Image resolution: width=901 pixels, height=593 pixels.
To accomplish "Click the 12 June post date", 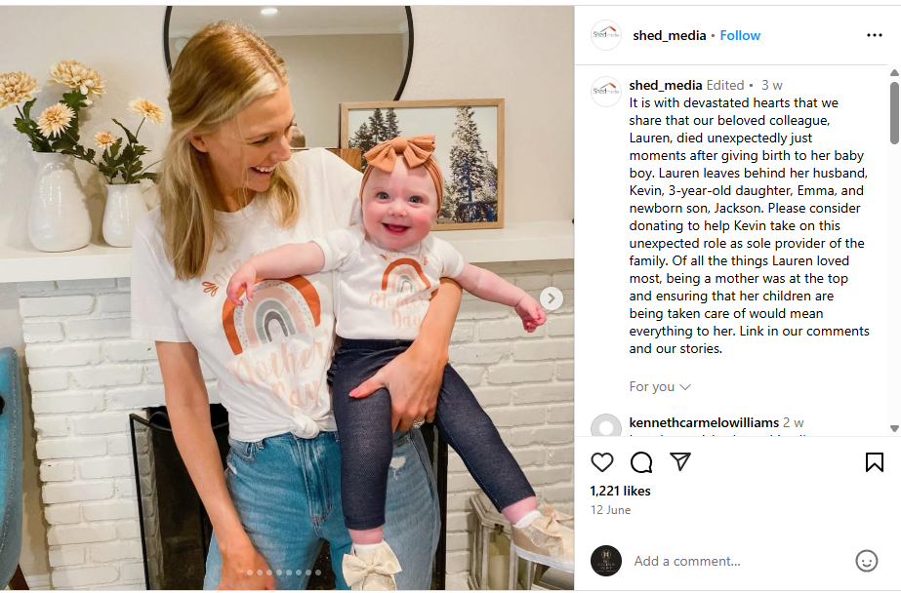I will [610, 510].
